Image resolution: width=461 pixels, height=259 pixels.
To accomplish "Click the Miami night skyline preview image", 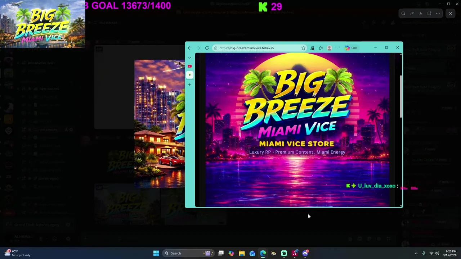I will pos(159,124).
